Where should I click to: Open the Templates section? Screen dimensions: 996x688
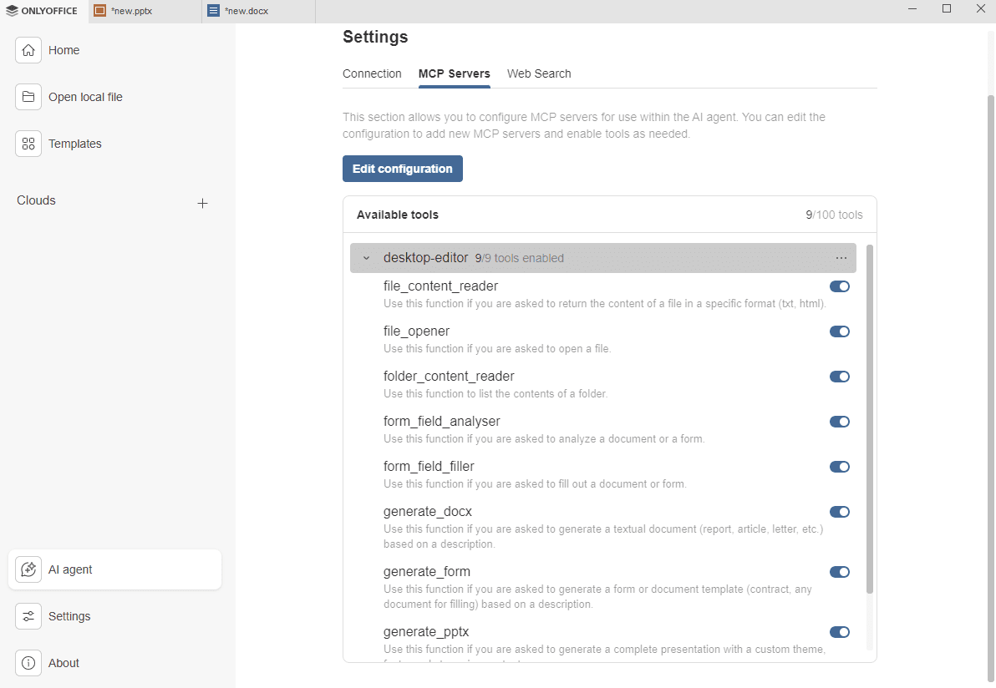click(75, 144)
